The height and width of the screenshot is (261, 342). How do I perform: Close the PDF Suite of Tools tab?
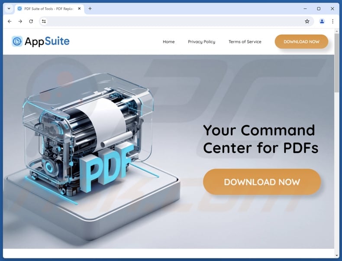79,9
